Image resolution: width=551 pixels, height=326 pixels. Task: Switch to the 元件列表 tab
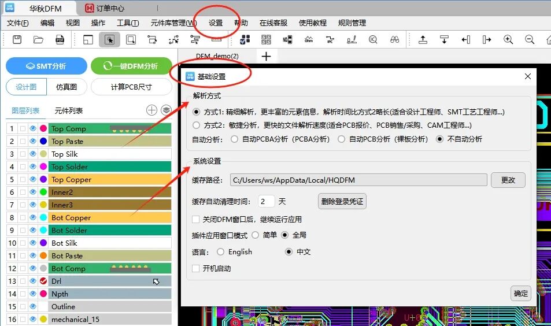click(69, 110)
